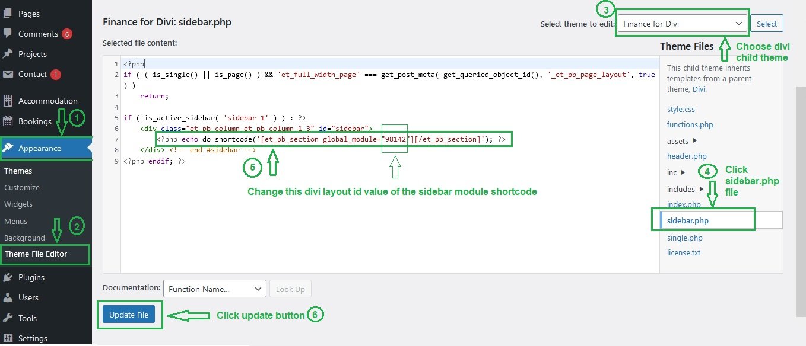Image resolution: width=806 pixels, height=346 pixels.
Task: Go to Background submenu item
Action: click(24, 238)
